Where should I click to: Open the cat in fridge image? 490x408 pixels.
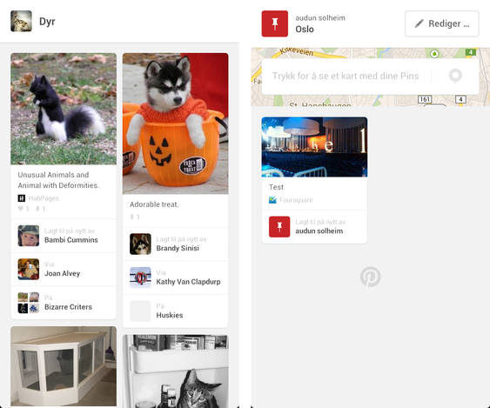point(175,371)
